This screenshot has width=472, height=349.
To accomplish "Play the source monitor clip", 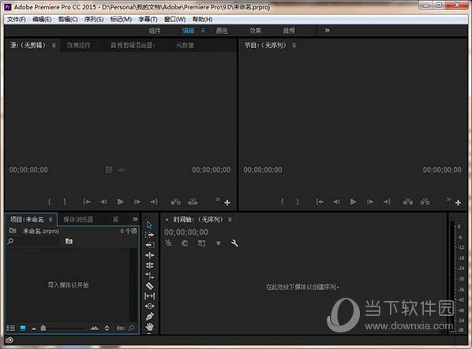I will click(121, 202).
